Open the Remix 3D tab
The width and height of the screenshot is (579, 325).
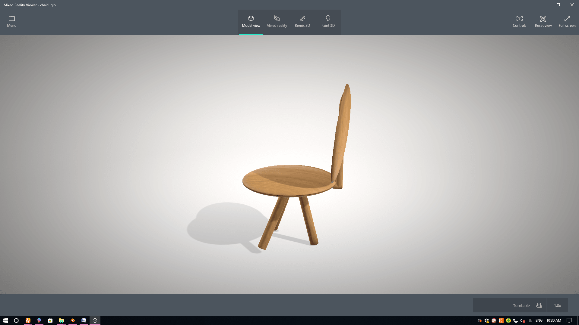pyautogui.click(x=302, y=22)
